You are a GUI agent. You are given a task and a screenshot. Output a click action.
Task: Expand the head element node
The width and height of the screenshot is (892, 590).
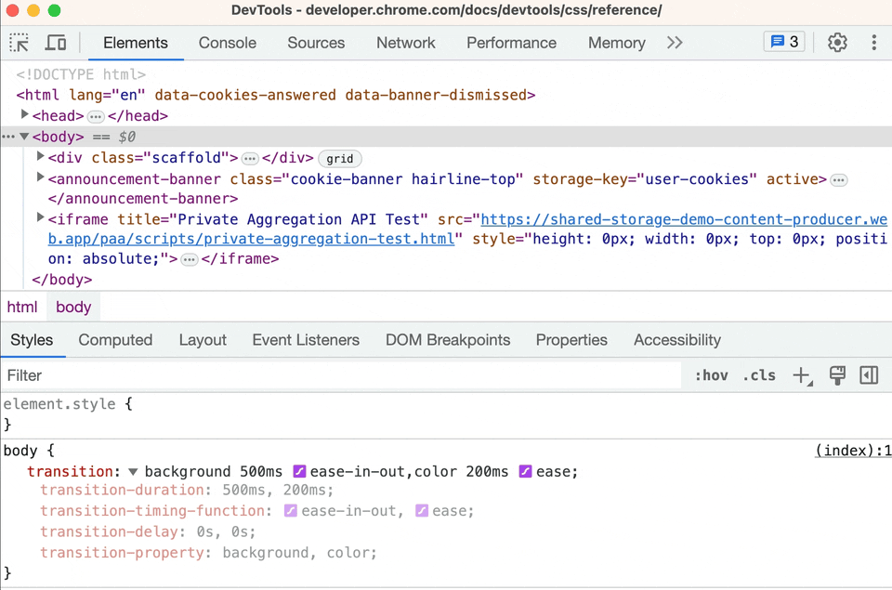point(24,115)
